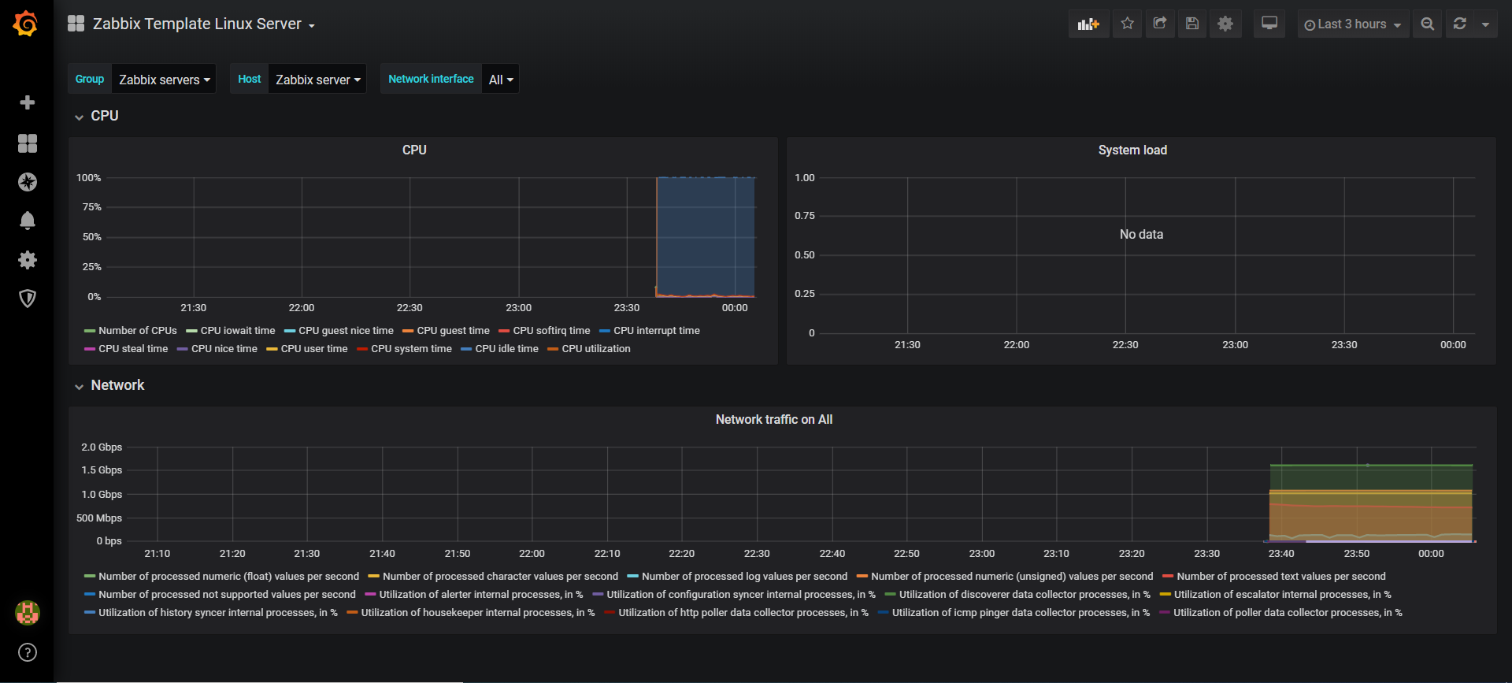Toggle CPU softirq time legend series
This screenshot has height=683, width=1512.
[x=551, y=330]
